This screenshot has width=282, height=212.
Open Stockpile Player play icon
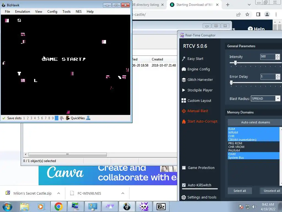[184, 90]
